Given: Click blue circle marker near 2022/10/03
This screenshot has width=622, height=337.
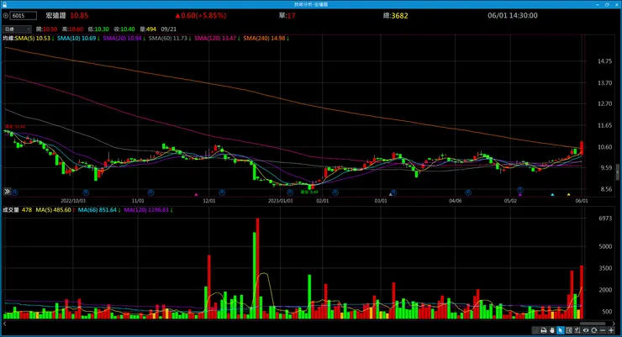Looking at the screenshot, I should [x=86, y=192].
